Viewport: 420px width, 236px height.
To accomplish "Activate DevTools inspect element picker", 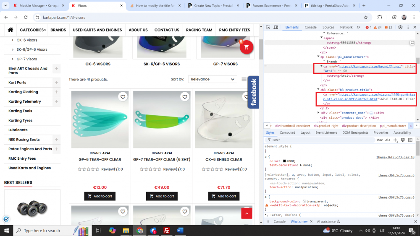I will pyautogui.click(x=268, y=27).
